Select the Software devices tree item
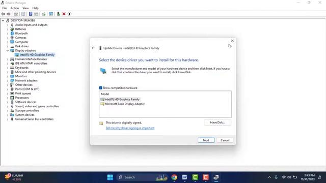Image resolution: width=326 pixels, height=183 pixels. [25, 102]
